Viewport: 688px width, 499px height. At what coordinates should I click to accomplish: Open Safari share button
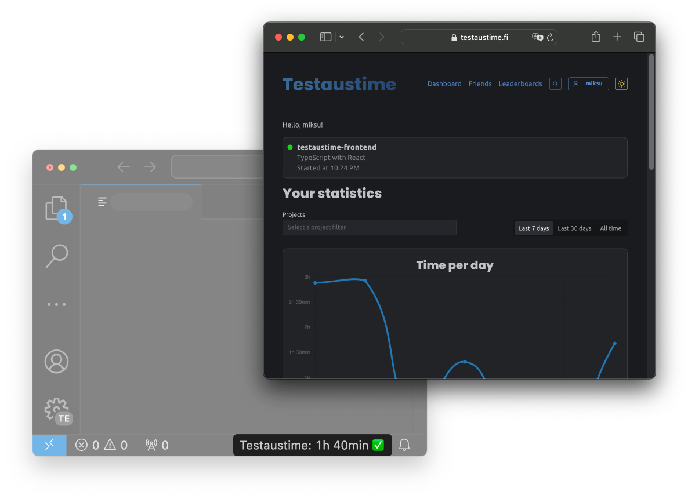(x=595, y=37)
